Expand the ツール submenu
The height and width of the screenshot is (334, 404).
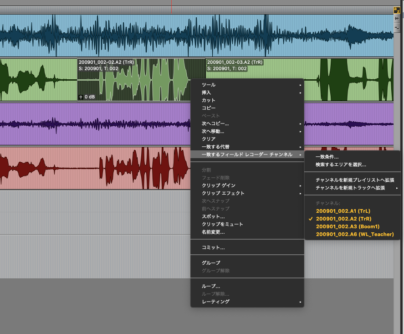tap(247, 85)
